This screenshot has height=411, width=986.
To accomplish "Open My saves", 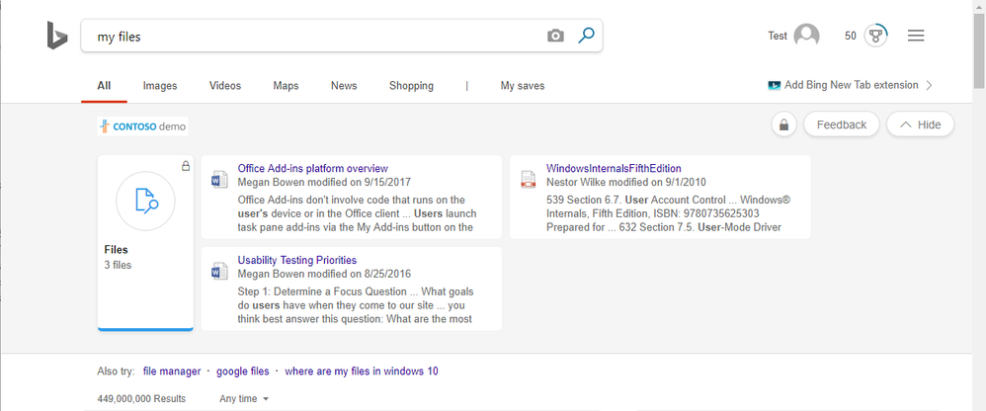I will [x=523, y=86].
